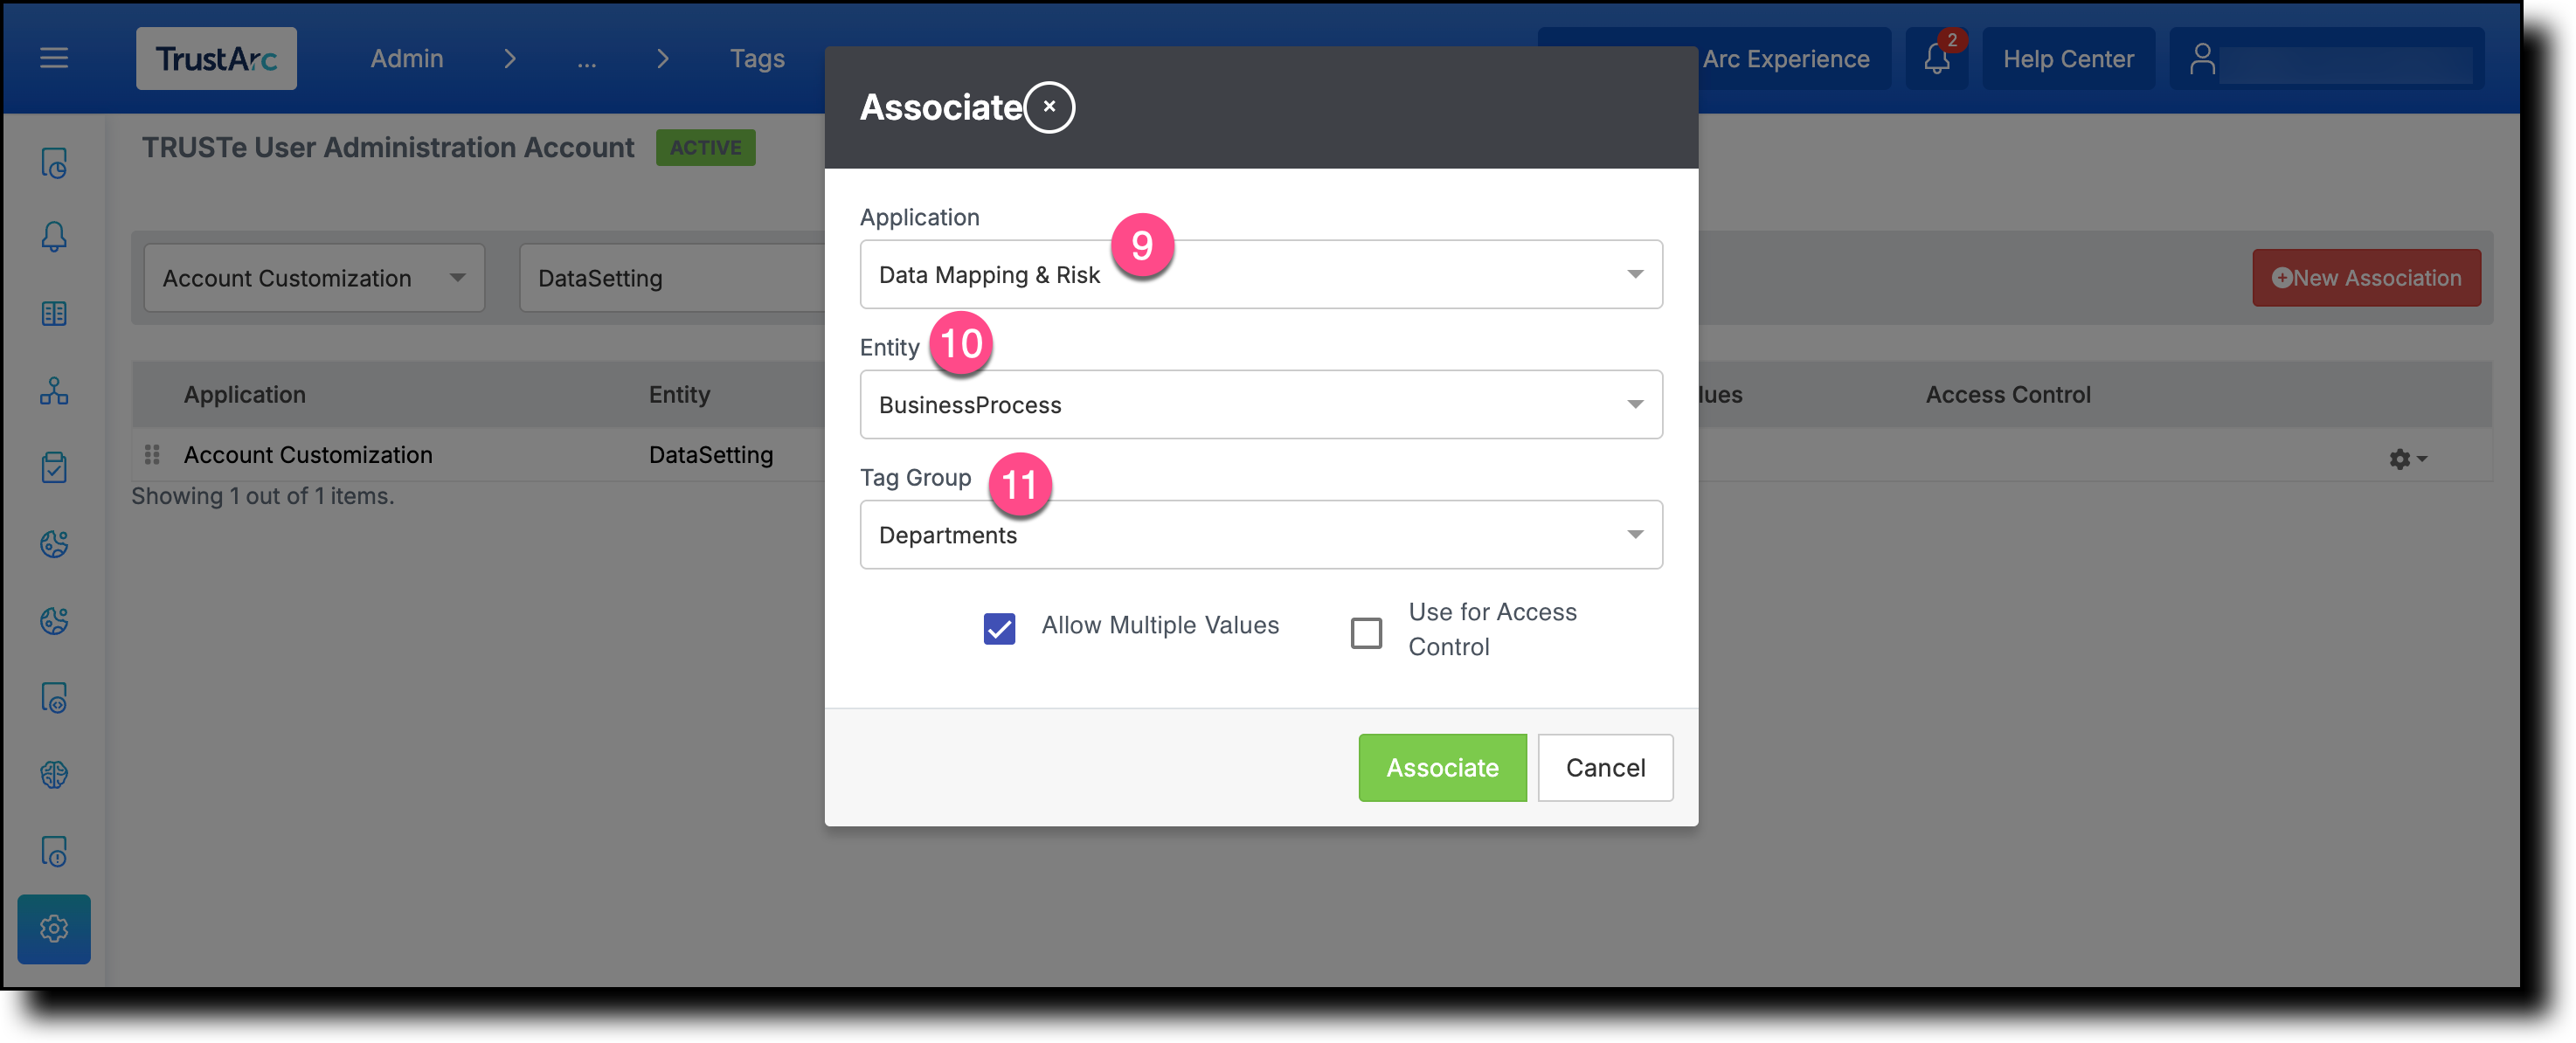Enable Use for Access Control checkbox
Image resolution: width=2576 pixels, height=1043 pixels.
1366,632
